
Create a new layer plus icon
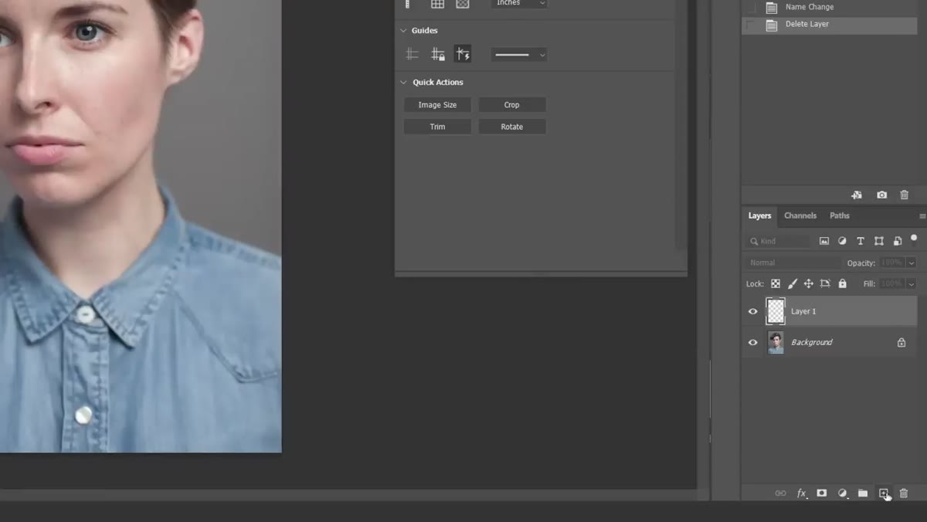coord(884,493)
